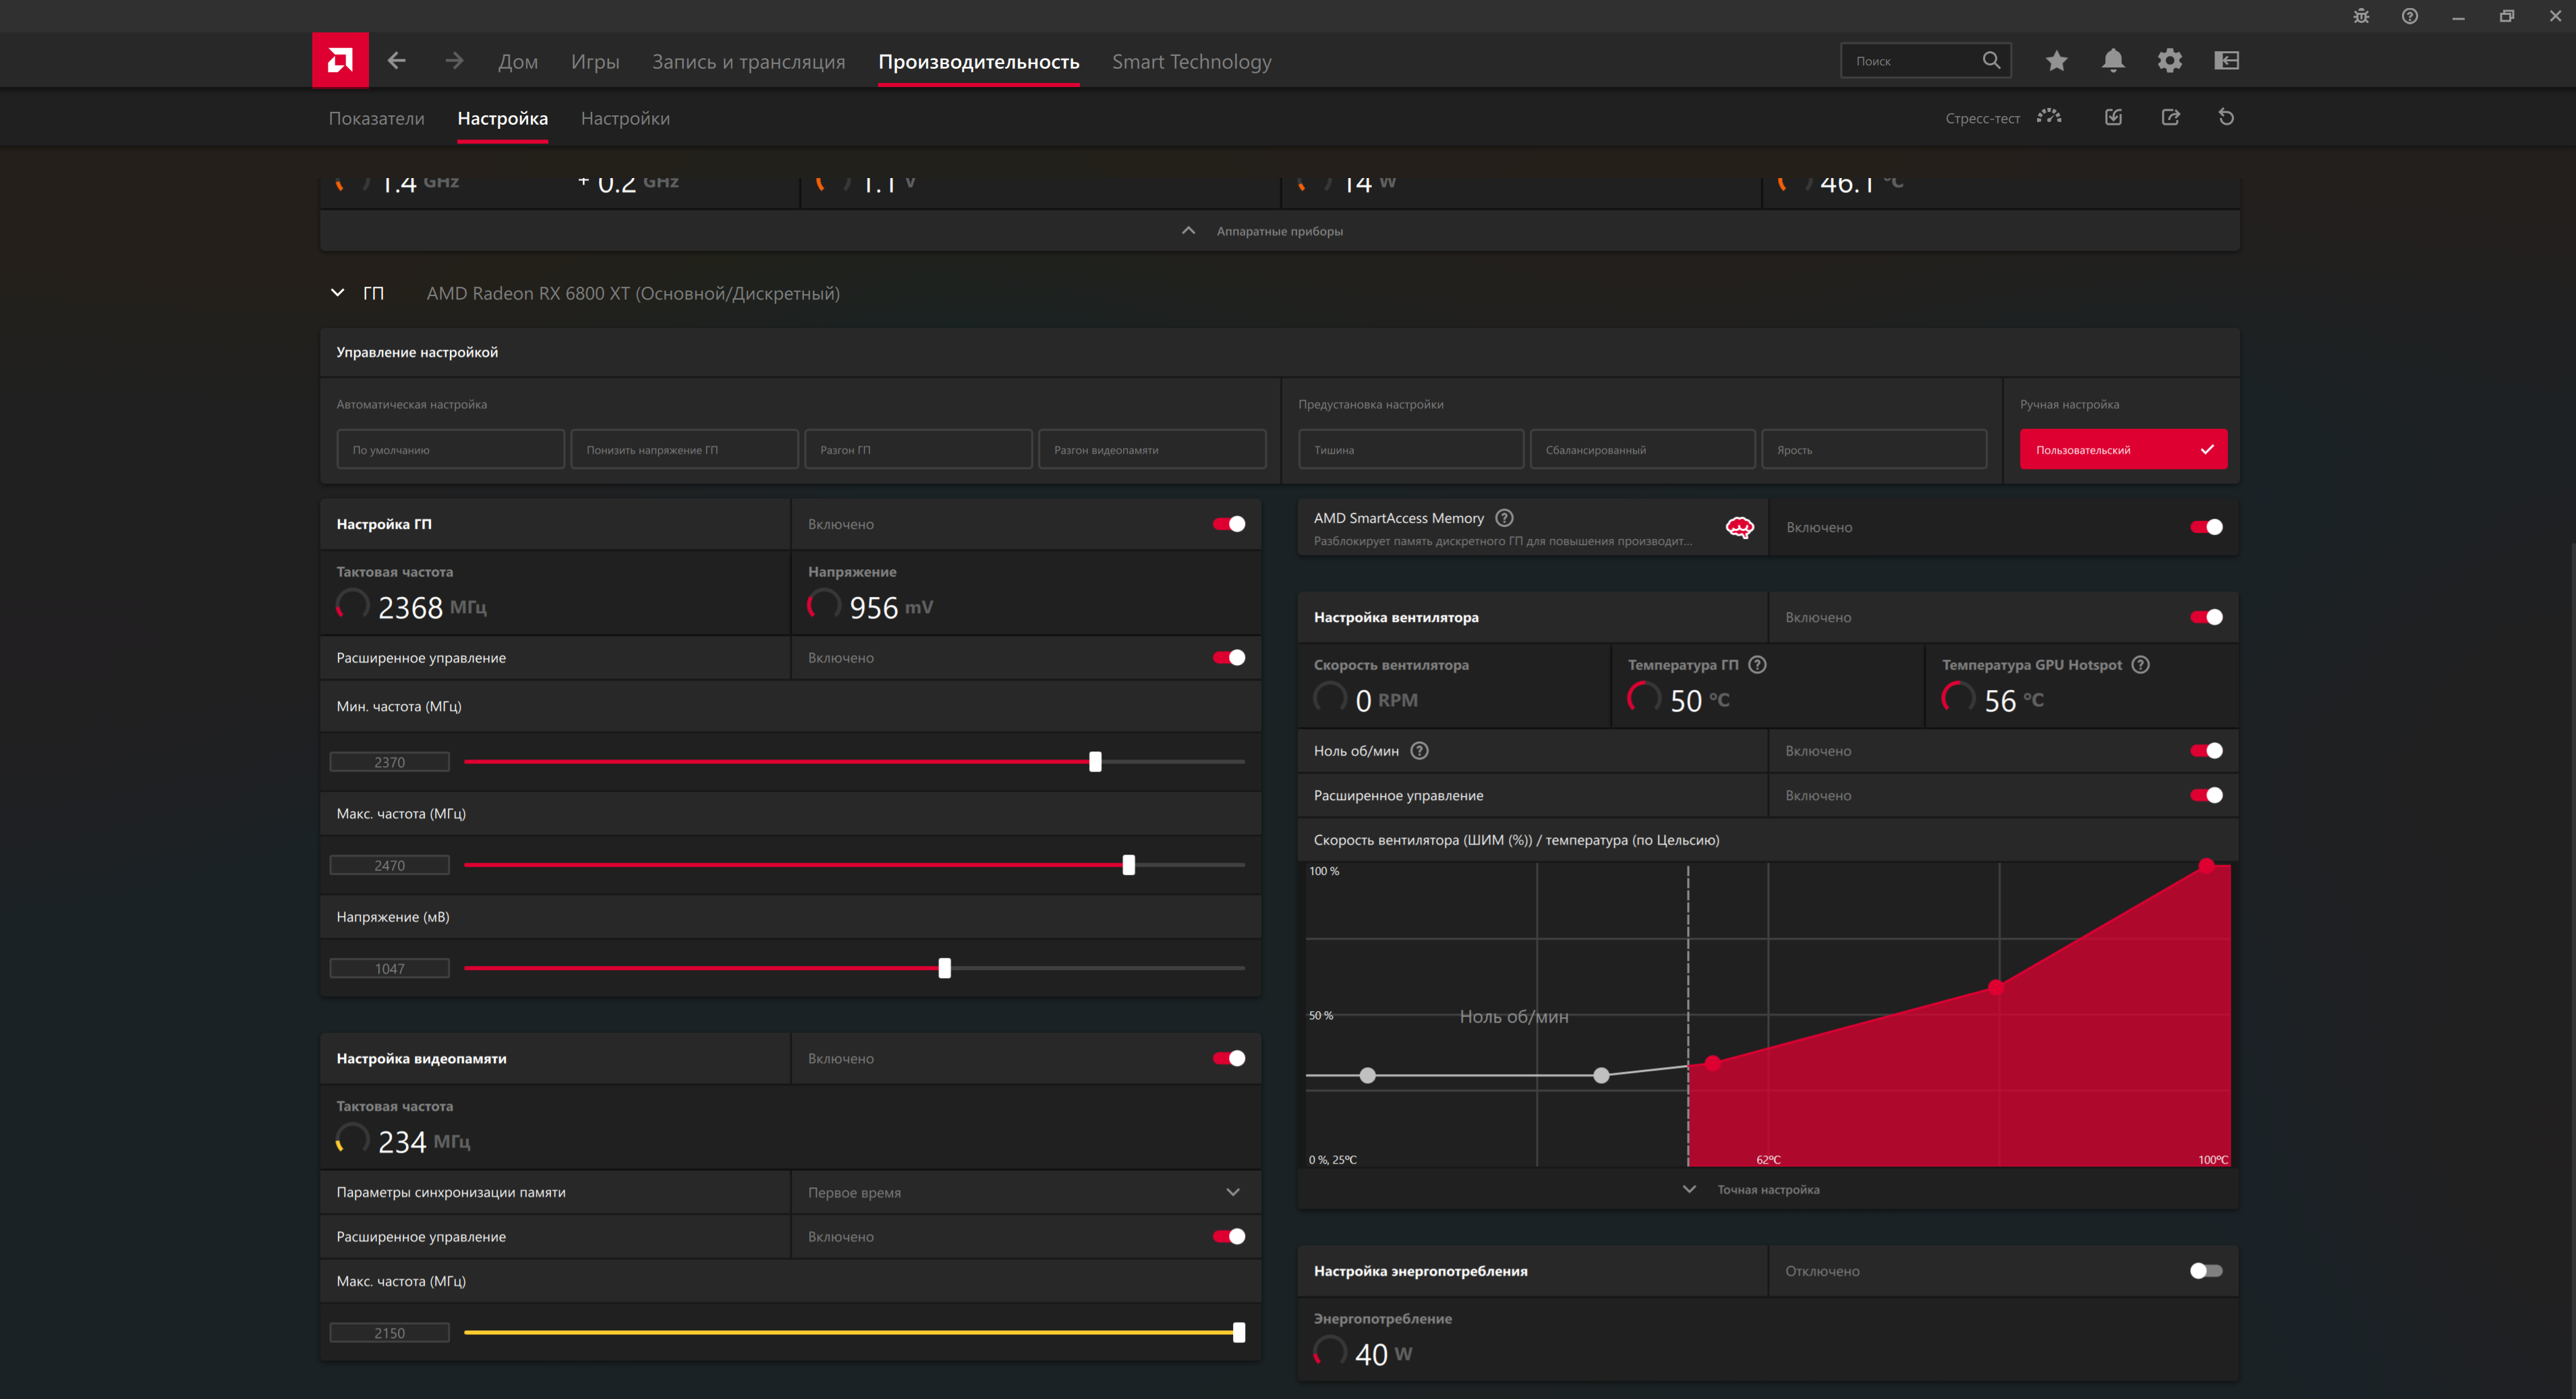Image resolution: width=2576 pixels, height=1399 pixels.
Task: Switch to the Игры tab
Action: [x=595, y=62]
